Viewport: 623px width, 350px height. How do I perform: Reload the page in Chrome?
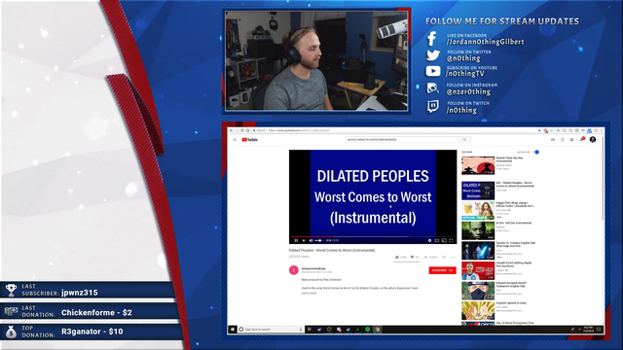coord(242,130)
